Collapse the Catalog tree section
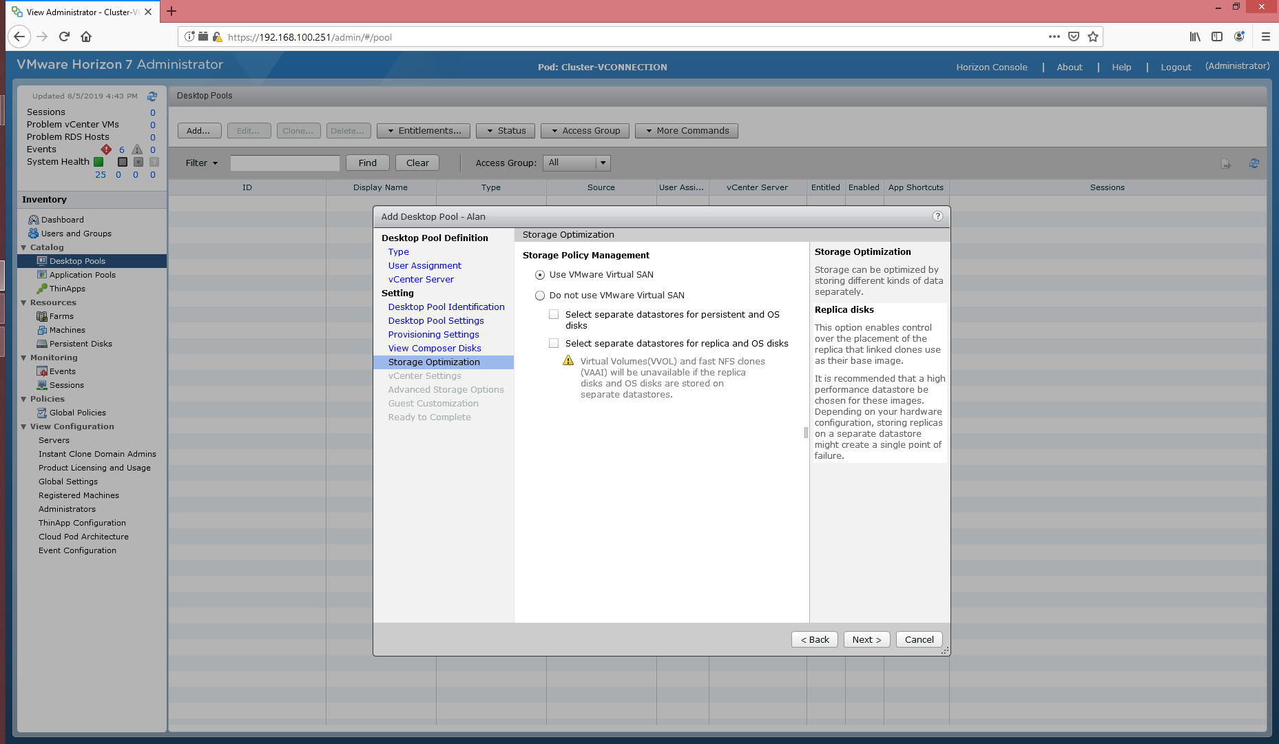The height and width of the screenshot is (744, 1279). pos(24,247)
